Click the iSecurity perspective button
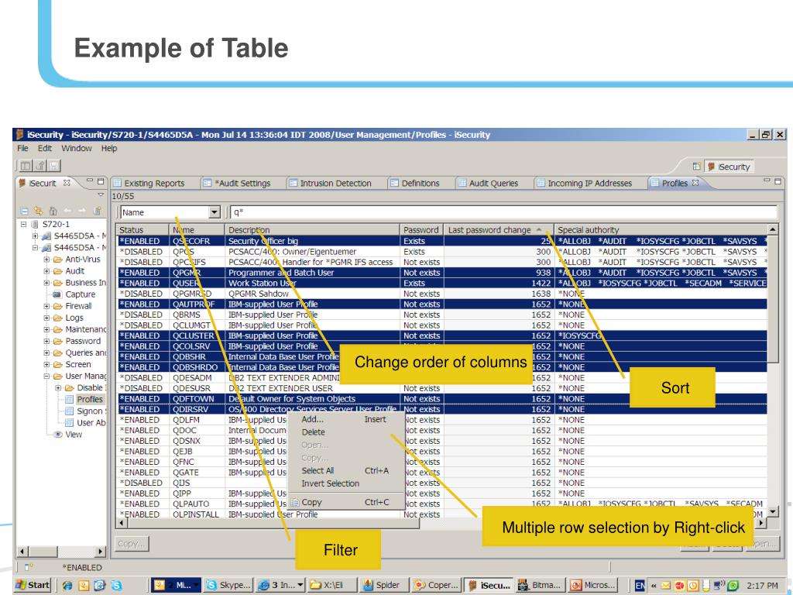 click(x=729, y=167)
